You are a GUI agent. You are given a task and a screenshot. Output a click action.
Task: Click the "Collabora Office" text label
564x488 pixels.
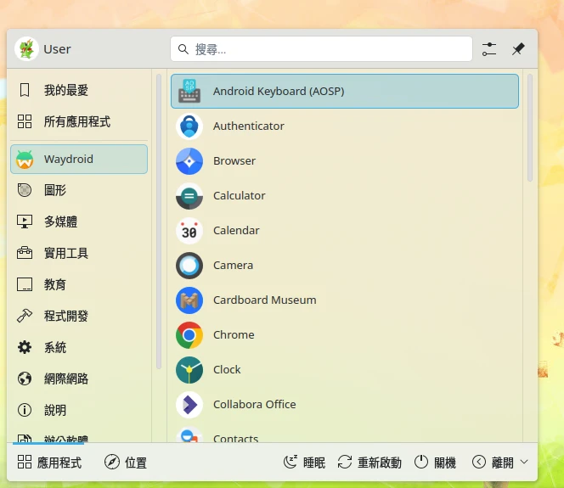[254, 405]
